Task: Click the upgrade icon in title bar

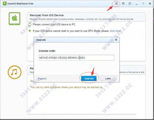Action: point(116,4)
